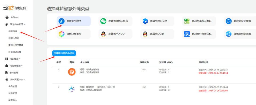
Task: Open 域名管理 in the sidebar
Action: click(x=13, y=93)
